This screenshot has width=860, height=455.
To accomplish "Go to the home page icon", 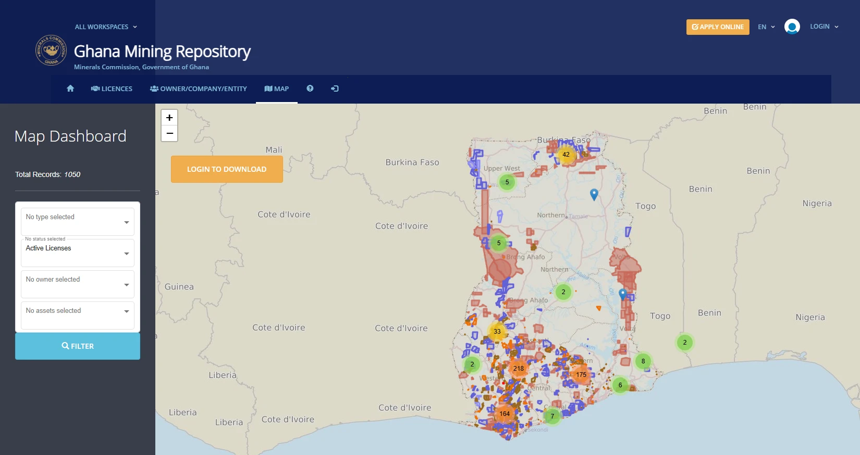I will tap(70, 89).
